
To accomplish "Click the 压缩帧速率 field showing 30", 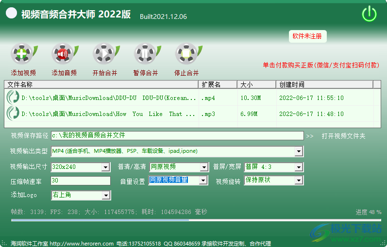I will pos(81,181).
